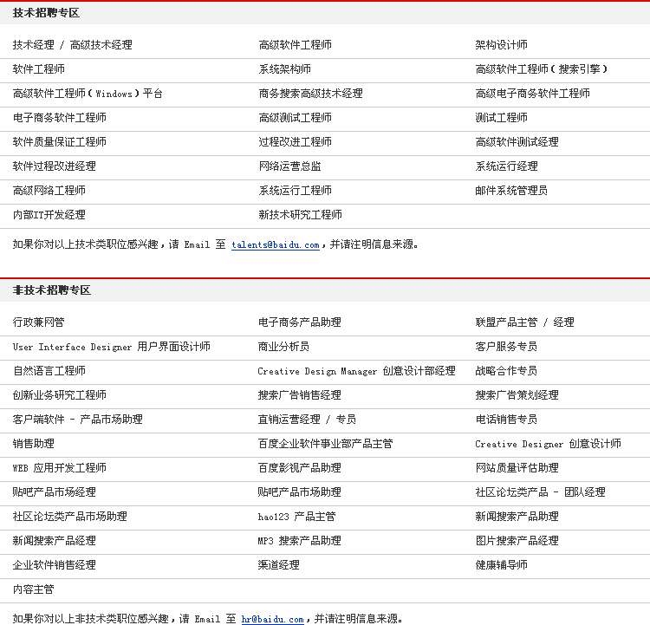Open 高级软件工程师（搜索引擎）position

click(542, 68)
